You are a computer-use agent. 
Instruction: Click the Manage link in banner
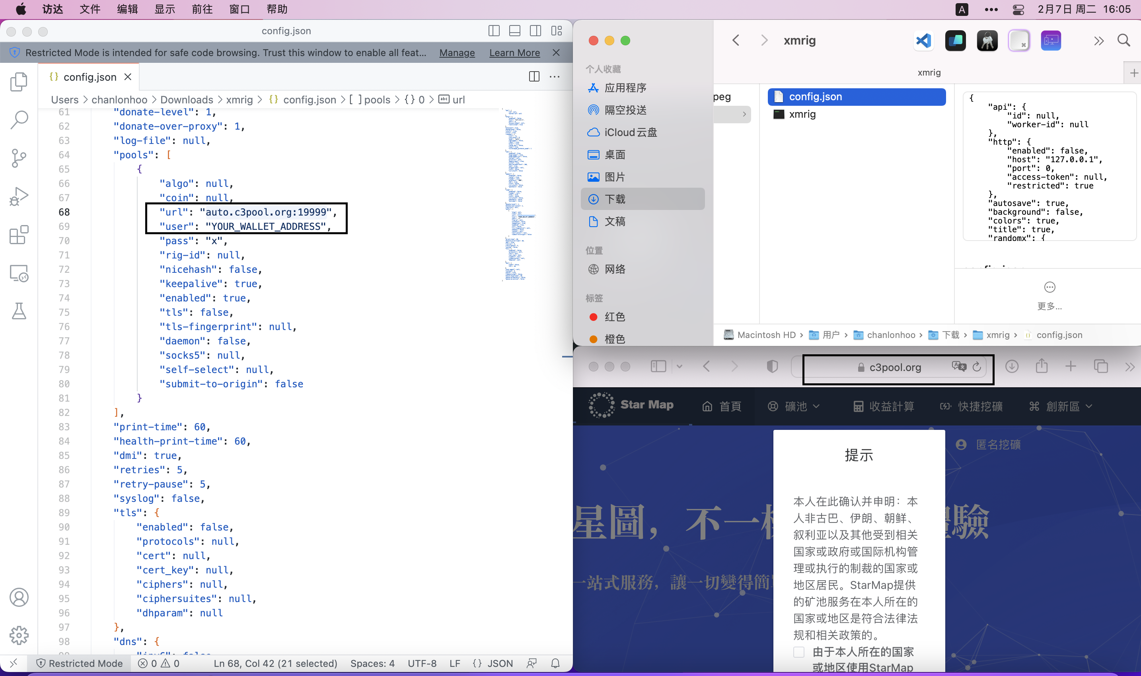point(457,53)
